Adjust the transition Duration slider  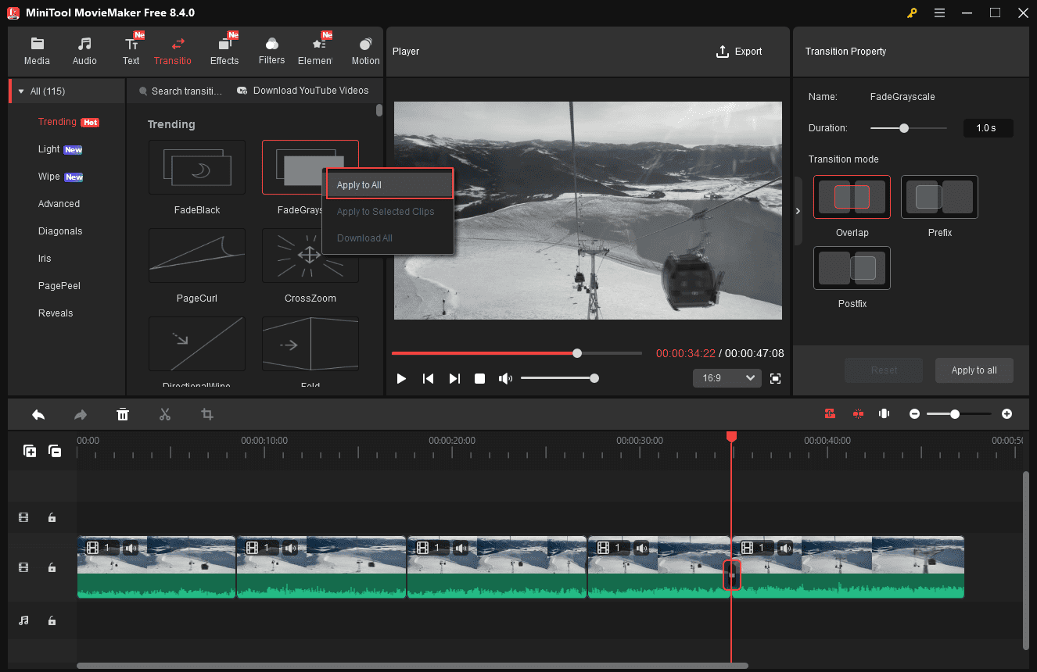(x=905, y=127)
